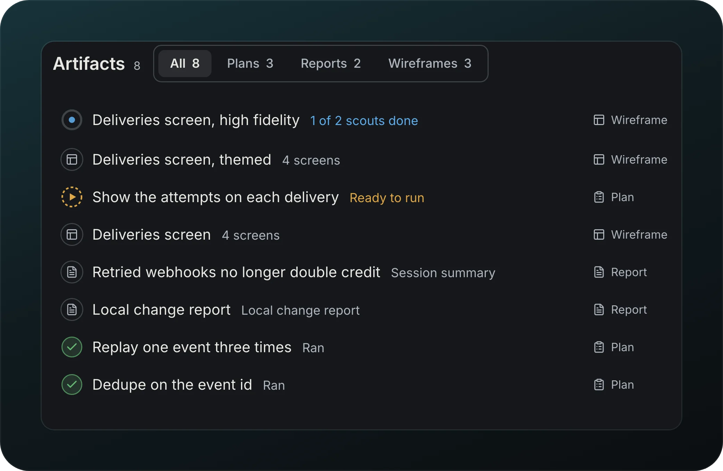Switch to the Plans 3 tab

tap(250, 64)
